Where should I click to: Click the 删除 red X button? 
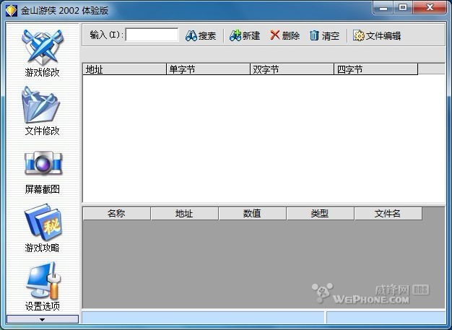pyautogui.click(x=284, y=35)
